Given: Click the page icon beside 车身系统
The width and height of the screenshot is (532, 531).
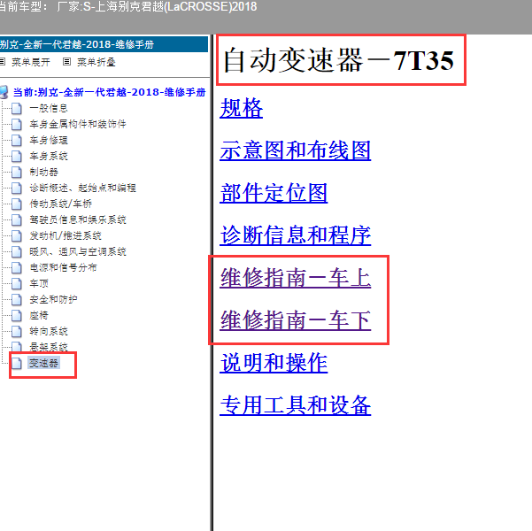Looking at the screenshot, I should coord(16,157).
